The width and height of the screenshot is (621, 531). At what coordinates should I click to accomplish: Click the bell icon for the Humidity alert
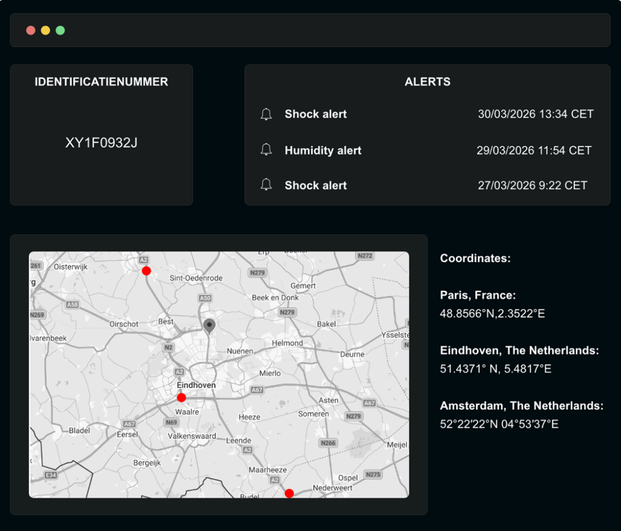pos(266,150)
